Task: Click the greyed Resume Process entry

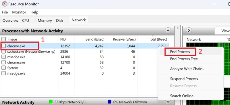Action: [183, 86]
